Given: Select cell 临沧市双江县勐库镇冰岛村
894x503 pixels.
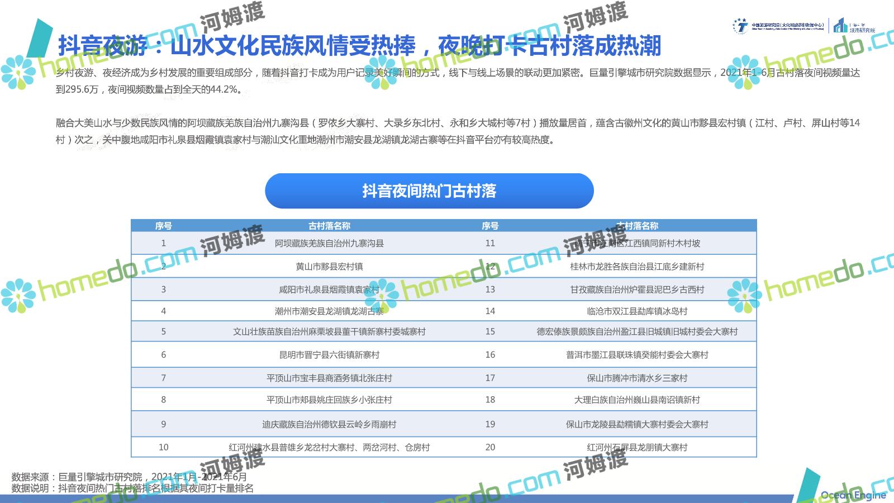Looking at the screenshot, I should [x=637, y=311].
